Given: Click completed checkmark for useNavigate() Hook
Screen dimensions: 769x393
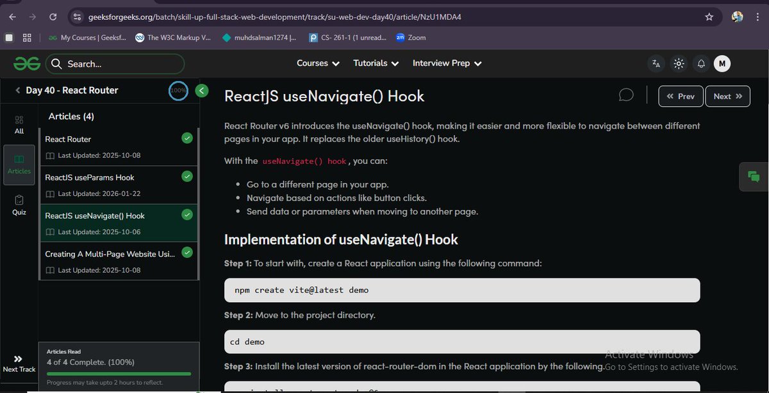Looking at the screenshot, I should [187, 214].
